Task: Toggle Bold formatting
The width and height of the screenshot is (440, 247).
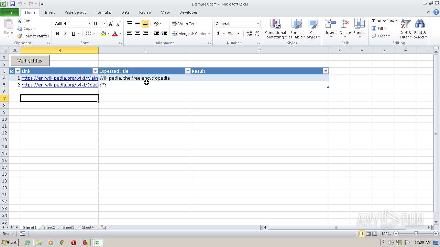Action: (x=57, y=34)
